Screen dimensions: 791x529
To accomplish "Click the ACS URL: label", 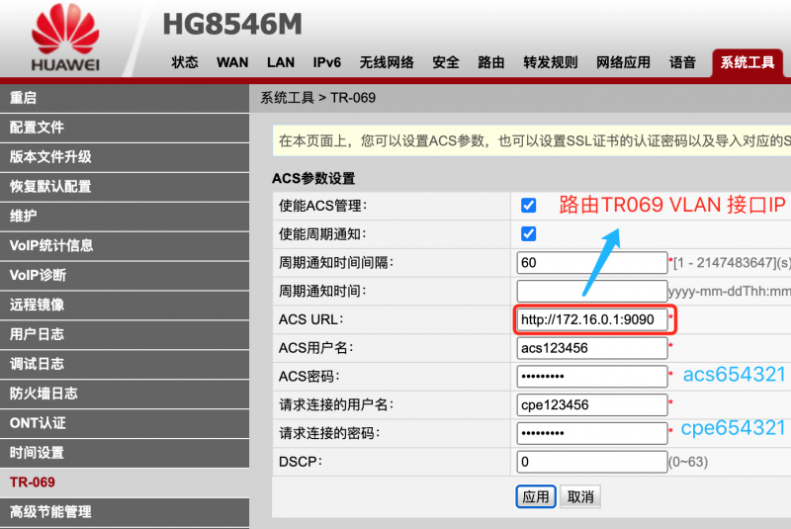I will [310, 319].
